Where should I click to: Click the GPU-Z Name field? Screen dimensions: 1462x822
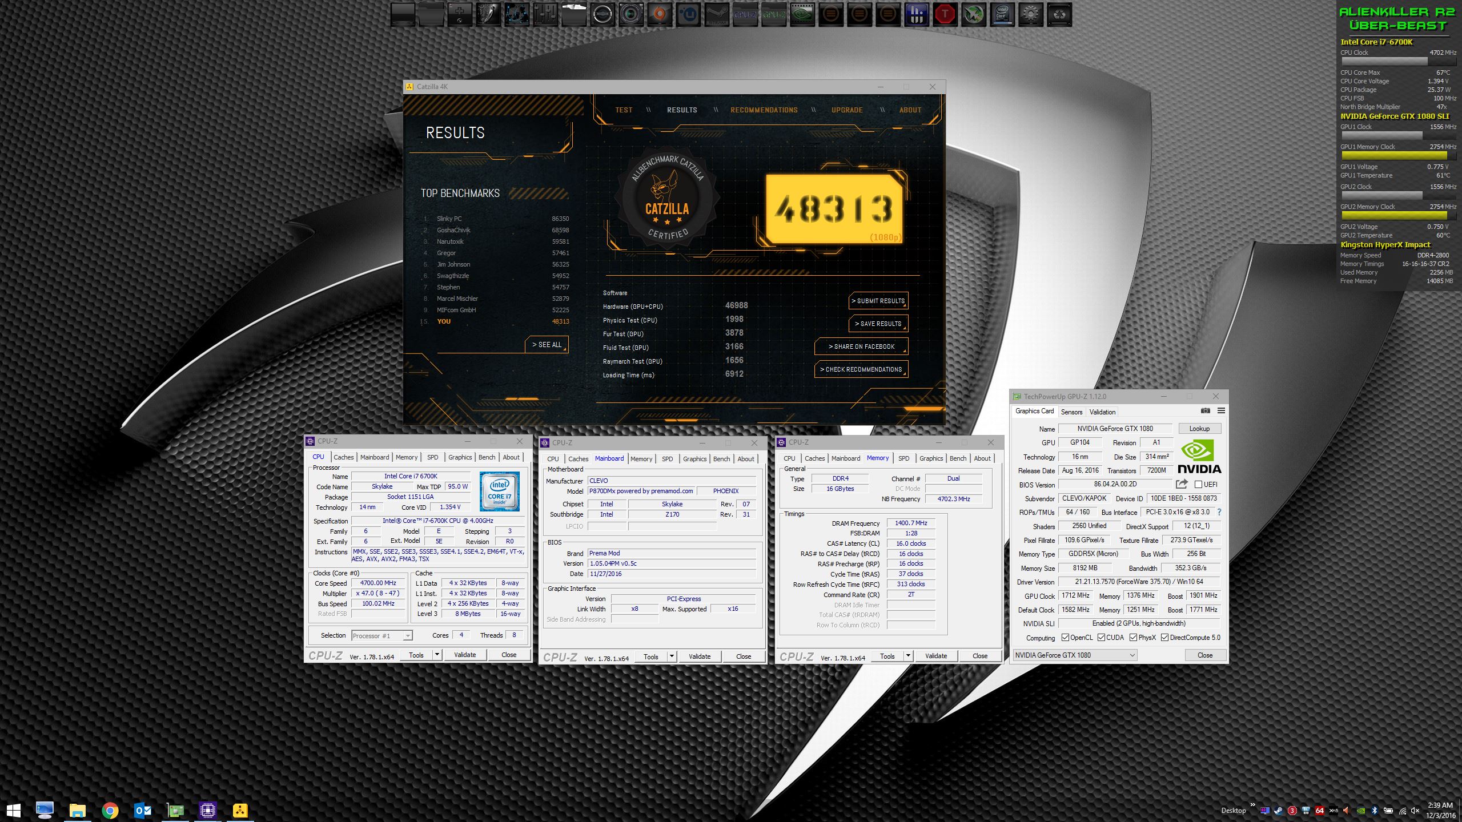[1115, 429]
